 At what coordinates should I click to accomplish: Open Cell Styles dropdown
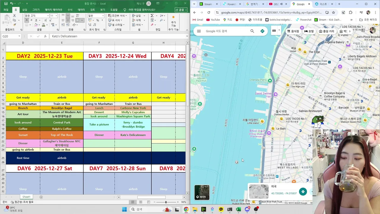tap(116, 25)
